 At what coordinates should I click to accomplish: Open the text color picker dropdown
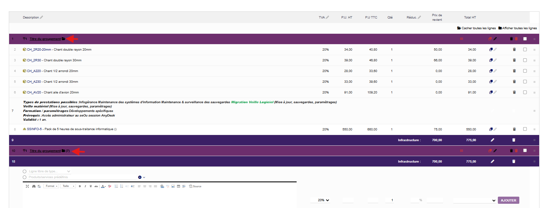pyautogui.click(x=103, y=186)
